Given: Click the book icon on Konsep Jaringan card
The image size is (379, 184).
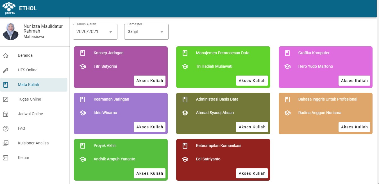Looking at the screenshot, I should click(83, 53).
